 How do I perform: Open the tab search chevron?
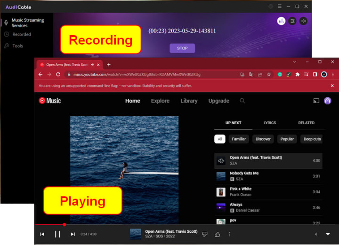(294, 62)
